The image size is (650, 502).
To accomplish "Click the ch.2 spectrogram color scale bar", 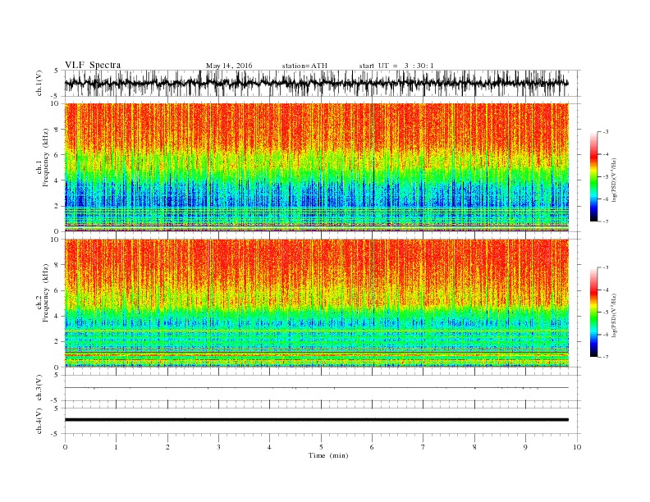I will (x=593, y=312).
